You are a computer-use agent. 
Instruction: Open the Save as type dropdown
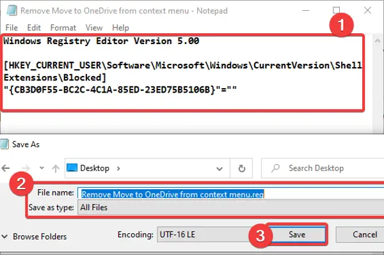230,207
